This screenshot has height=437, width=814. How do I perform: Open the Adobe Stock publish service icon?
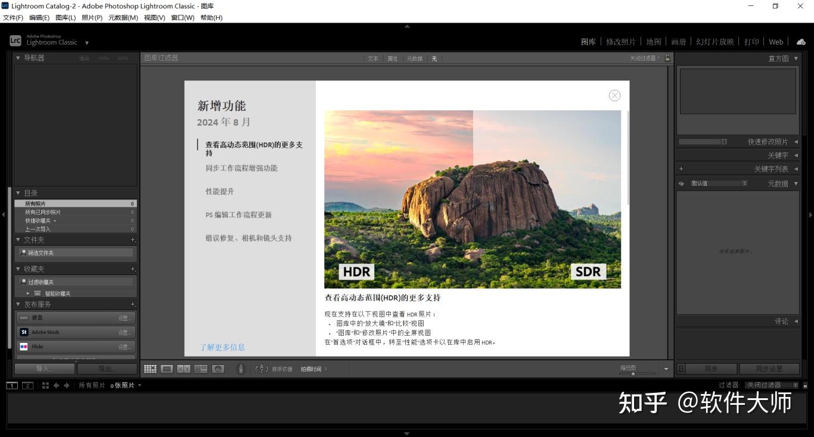pyautogui.click(x=24, y=332)
